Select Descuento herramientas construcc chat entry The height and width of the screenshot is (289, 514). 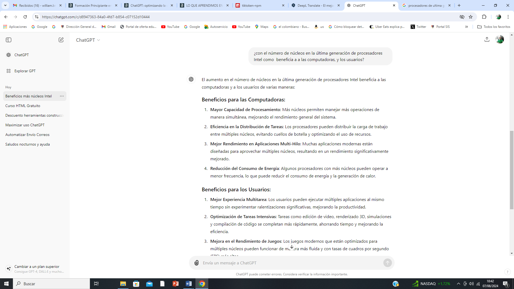pyautogui.click(x=35, y=115)
